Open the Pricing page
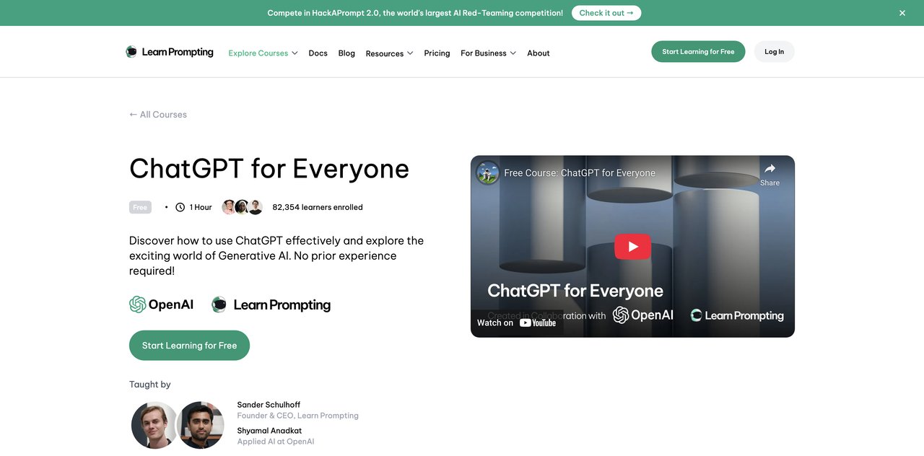 (437, 53)
